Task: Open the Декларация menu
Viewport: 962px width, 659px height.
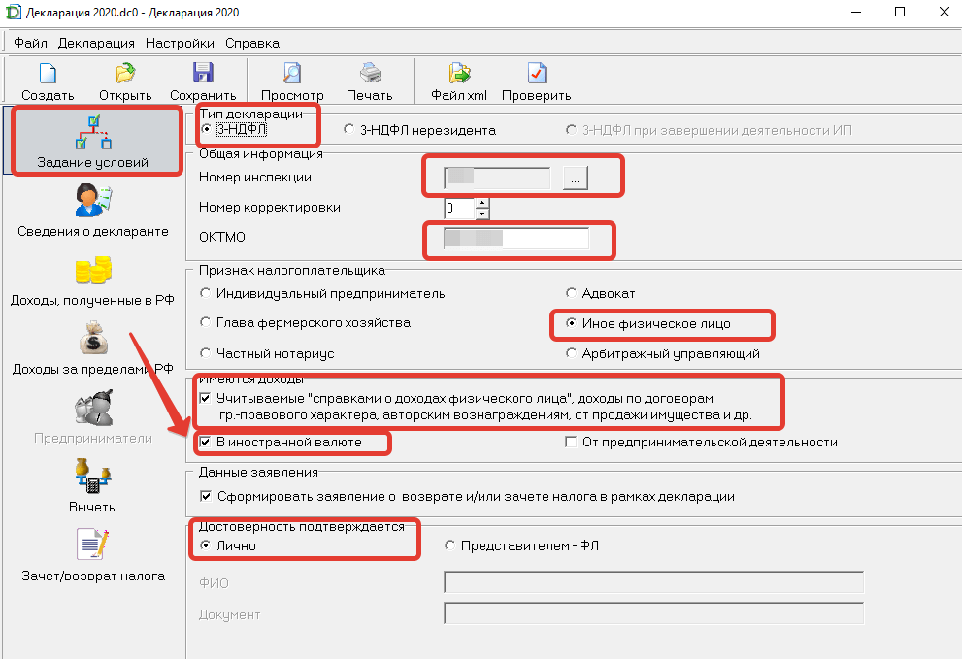Action: click(x=96, y=43)
